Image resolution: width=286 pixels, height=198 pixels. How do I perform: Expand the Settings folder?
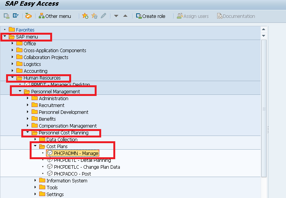[35, 194]
